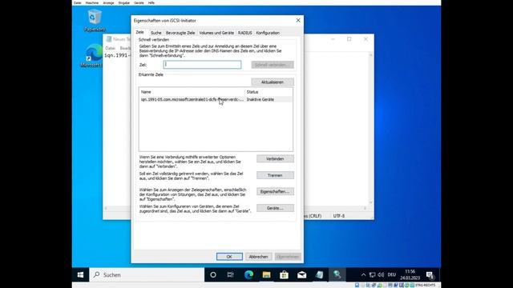Click the Abbrechen button

click(x=258, y=257)
